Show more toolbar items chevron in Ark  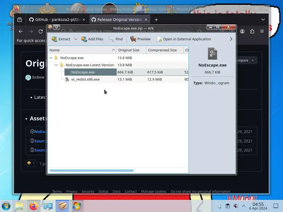231,39
